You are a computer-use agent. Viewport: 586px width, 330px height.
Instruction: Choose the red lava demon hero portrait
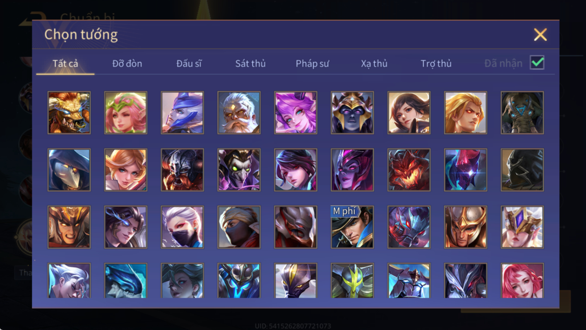pyautogui.click(x=409, y=170)
